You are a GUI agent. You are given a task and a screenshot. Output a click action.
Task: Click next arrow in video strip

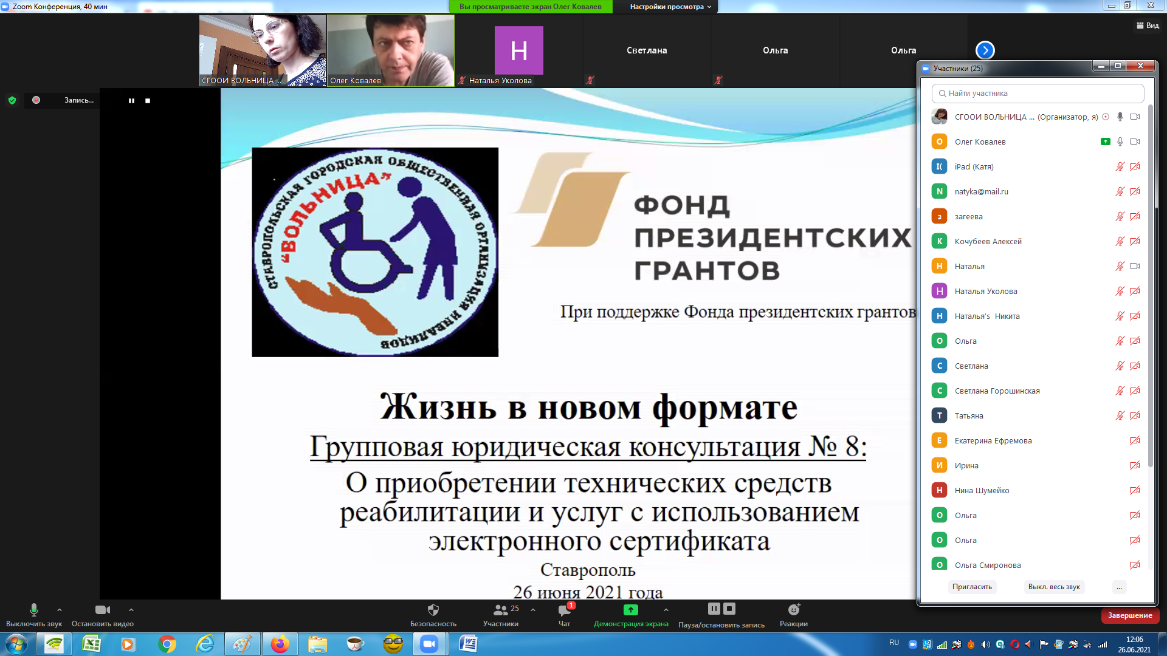coord(985,50)
